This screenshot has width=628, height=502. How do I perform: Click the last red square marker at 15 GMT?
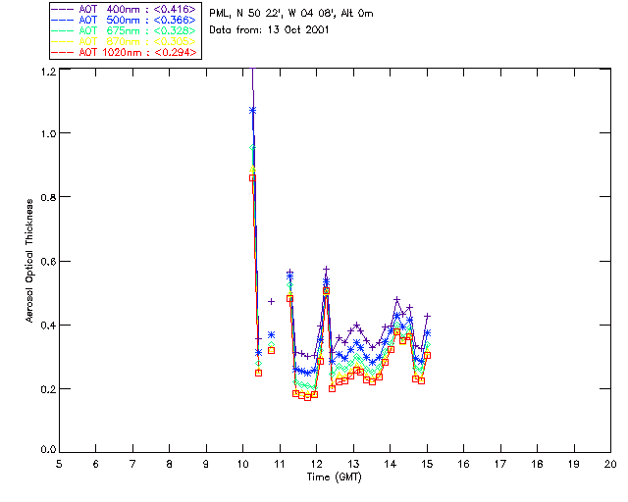(428, 356)
